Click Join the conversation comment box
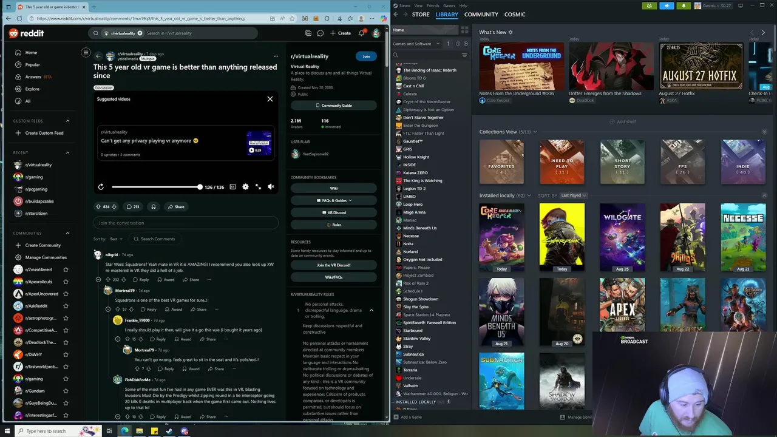This screenshot has width=777, height=437. (186, 223)
